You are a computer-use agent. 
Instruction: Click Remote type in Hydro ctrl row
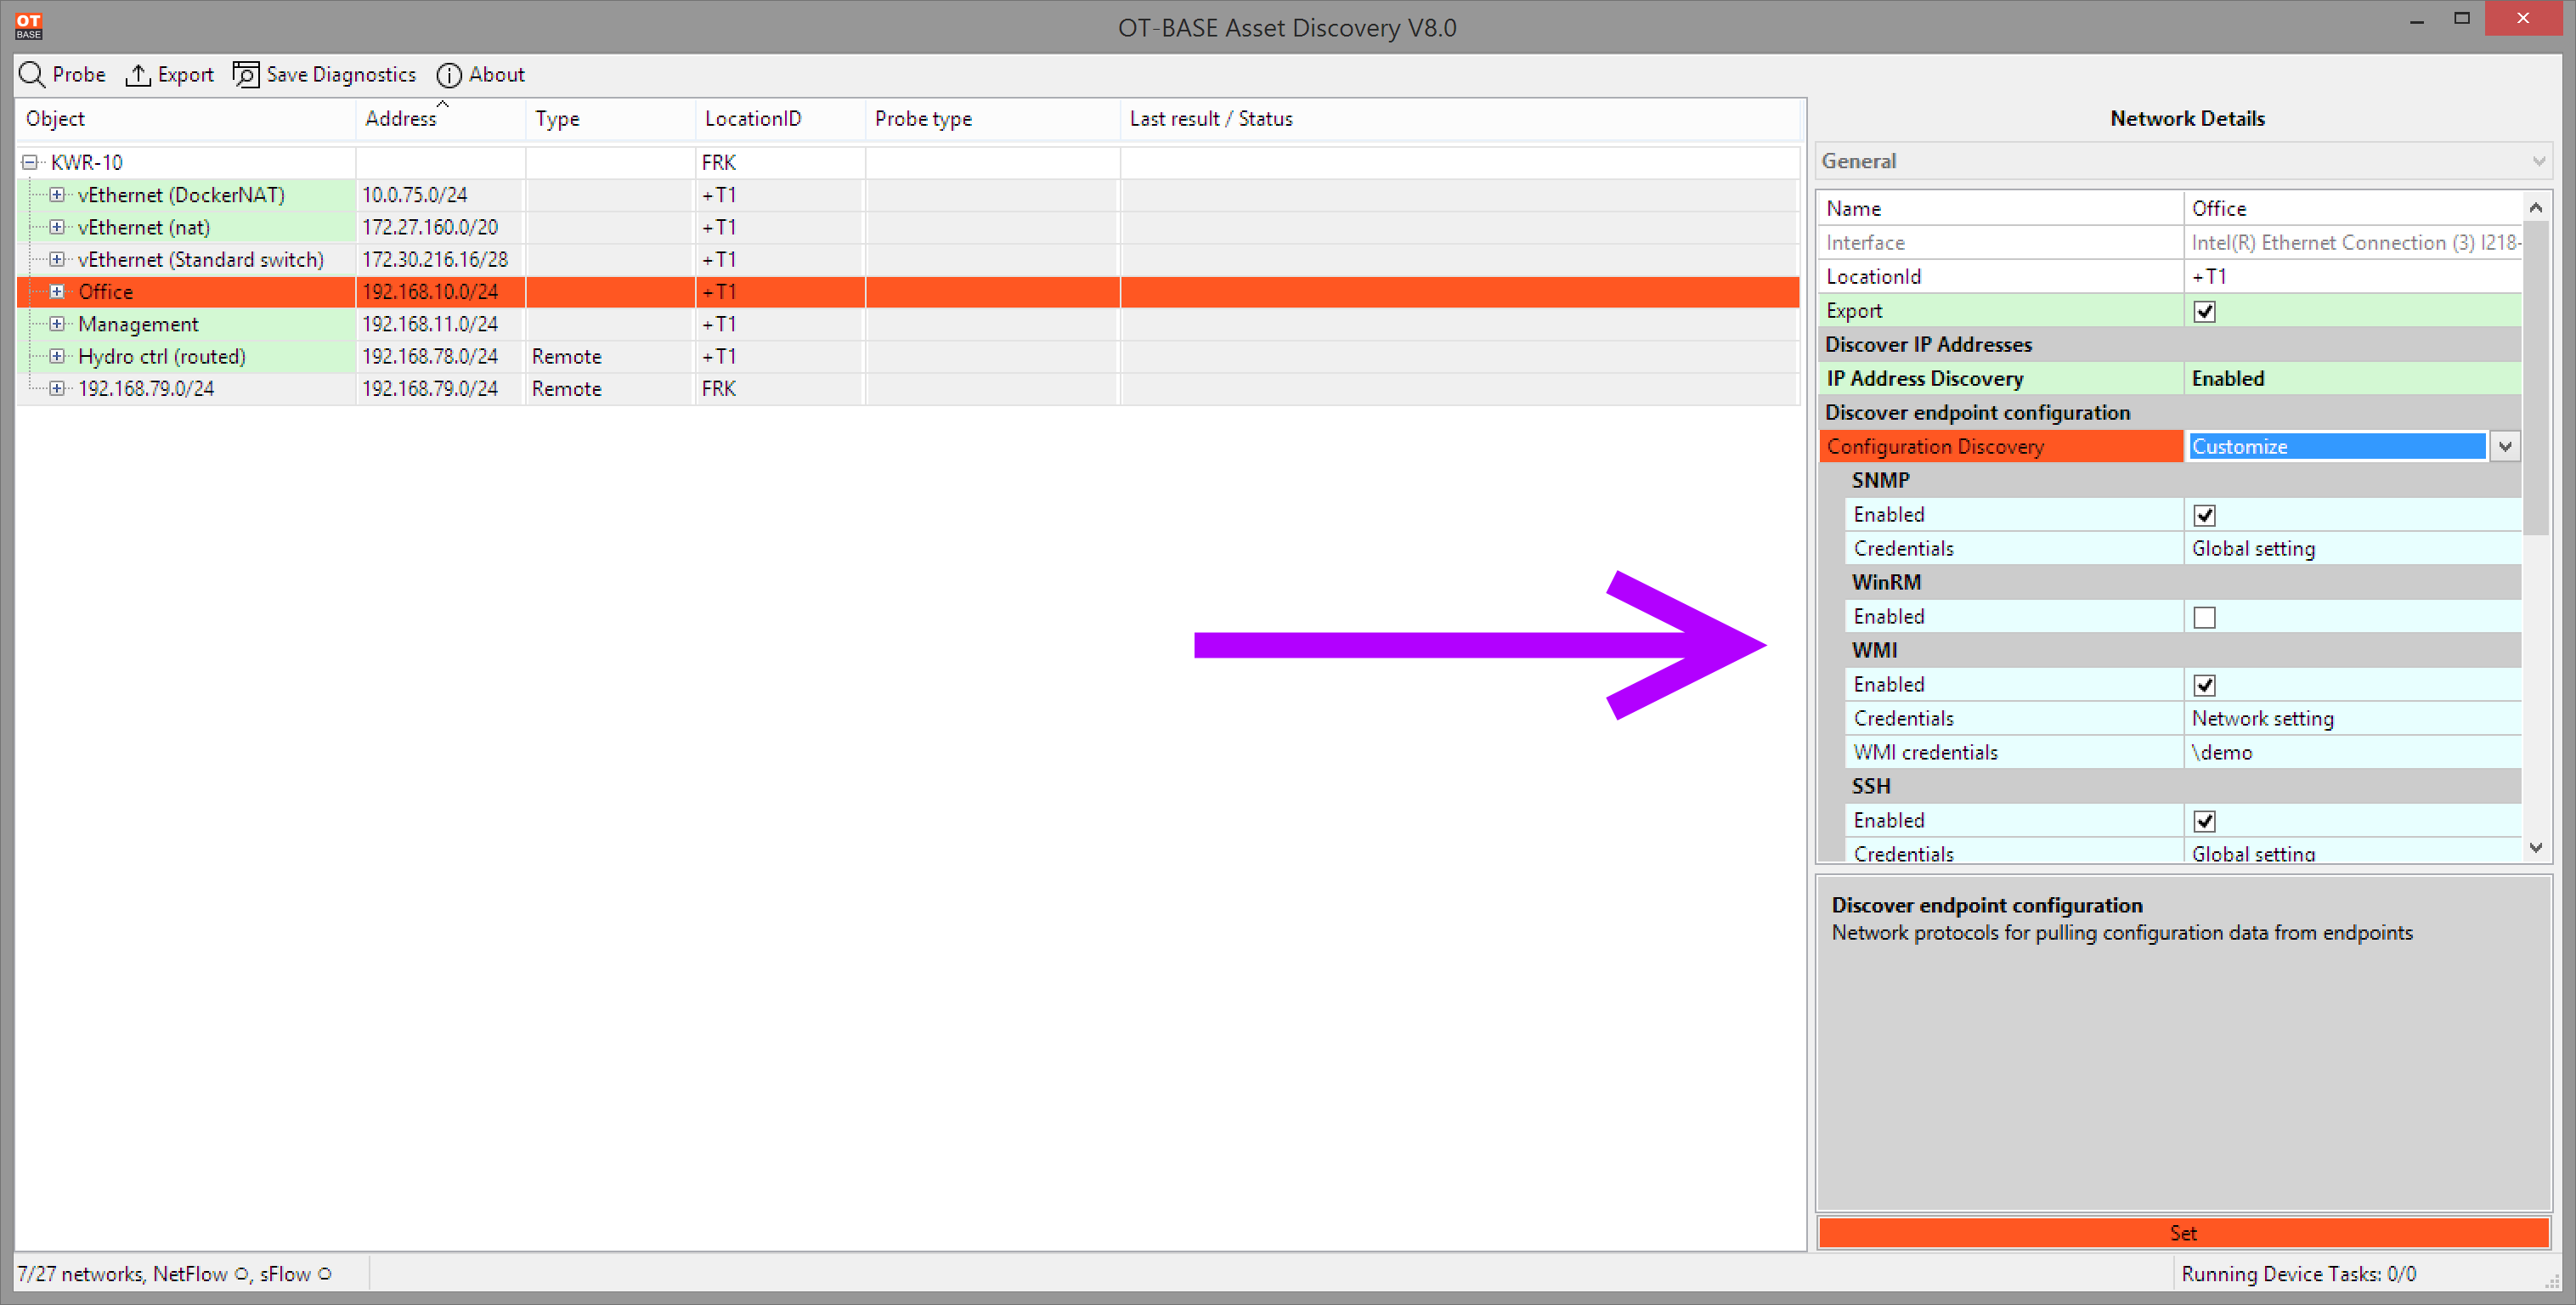point(567,356)
